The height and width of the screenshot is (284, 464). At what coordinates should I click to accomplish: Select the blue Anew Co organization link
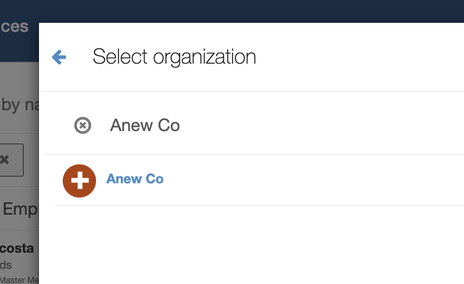point(135,179)
